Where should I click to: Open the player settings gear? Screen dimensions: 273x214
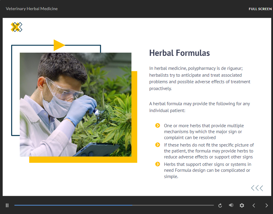tap(242, 205)
